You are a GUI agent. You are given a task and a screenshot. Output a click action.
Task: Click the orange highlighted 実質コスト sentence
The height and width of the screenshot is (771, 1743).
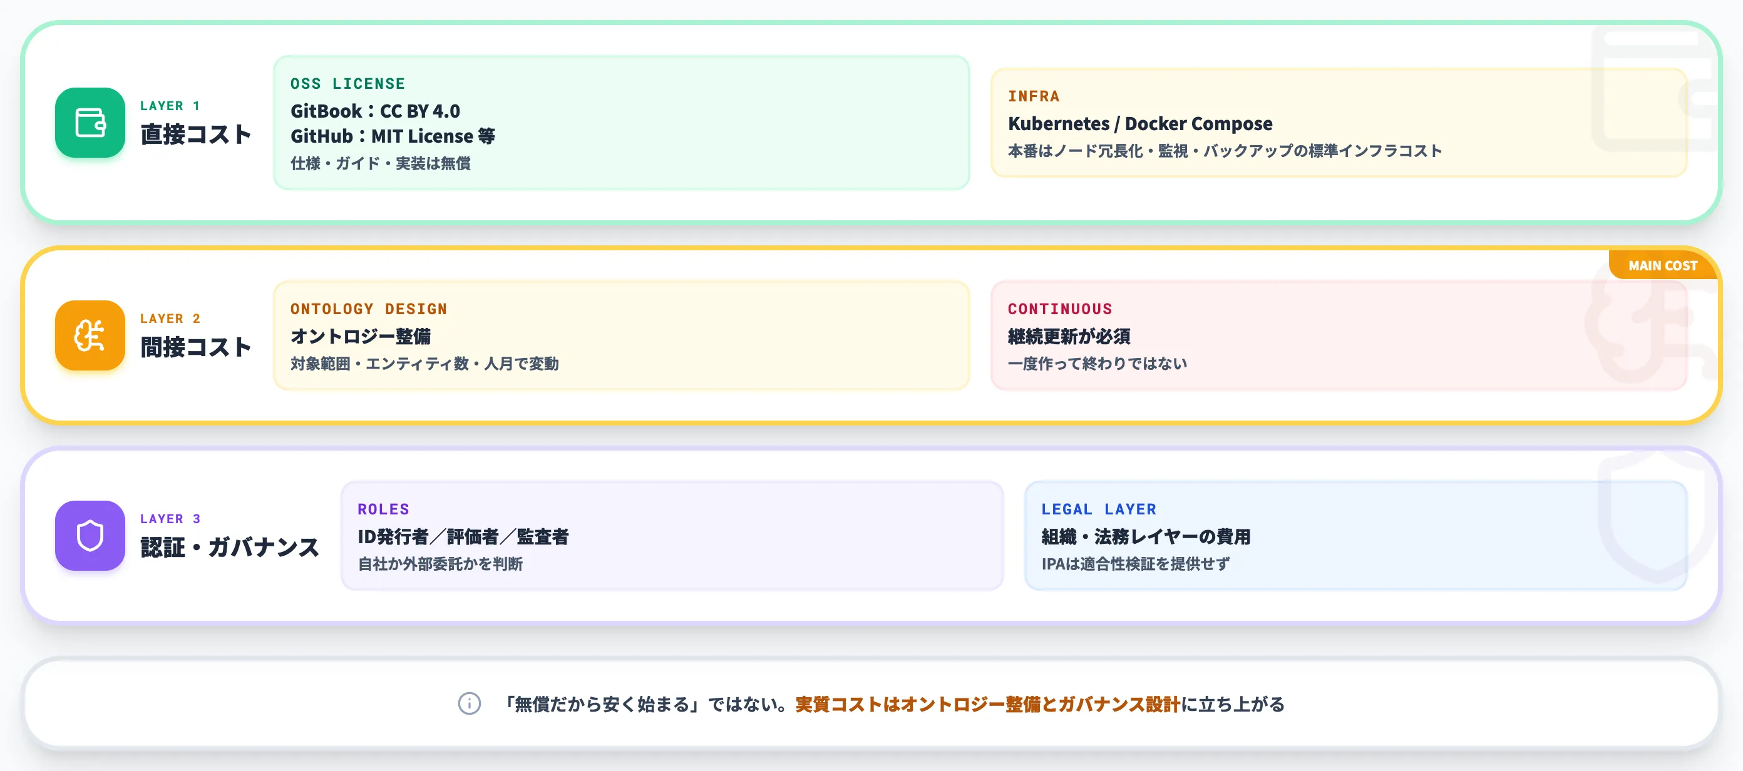(x=988, y=704)
